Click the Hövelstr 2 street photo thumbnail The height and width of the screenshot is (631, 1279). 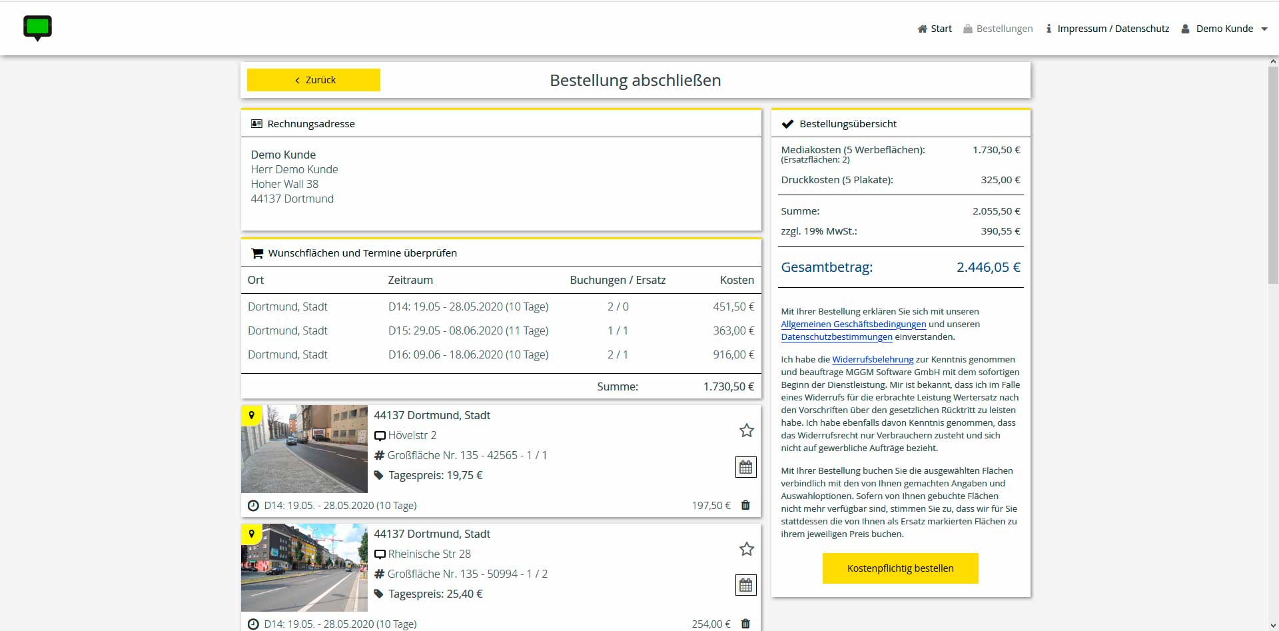(304, 449)
